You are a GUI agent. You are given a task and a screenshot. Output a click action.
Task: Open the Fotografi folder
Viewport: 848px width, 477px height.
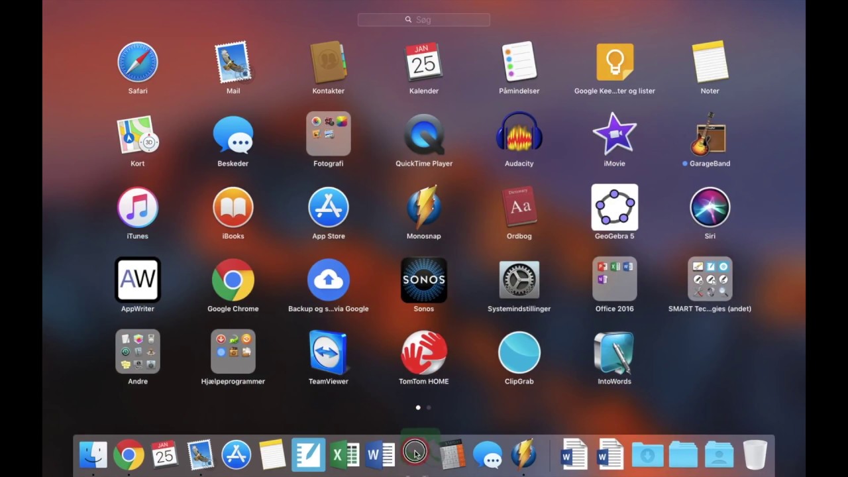[329, 134]
